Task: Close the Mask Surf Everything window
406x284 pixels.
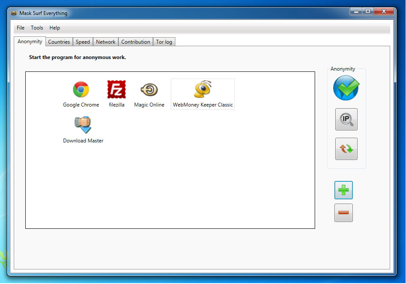Action: (x=384, y=12)
